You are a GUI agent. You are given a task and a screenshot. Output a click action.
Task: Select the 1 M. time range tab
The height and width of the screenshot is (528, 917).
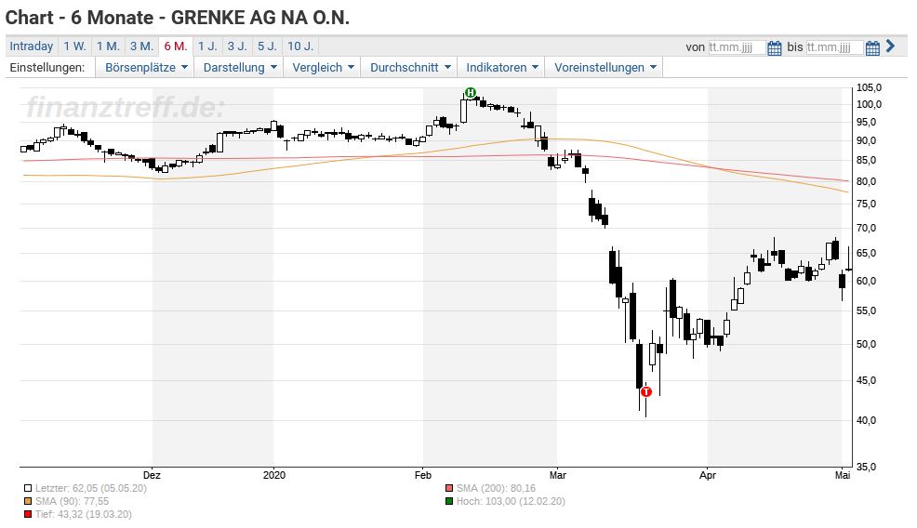click(x=108, y=46)
